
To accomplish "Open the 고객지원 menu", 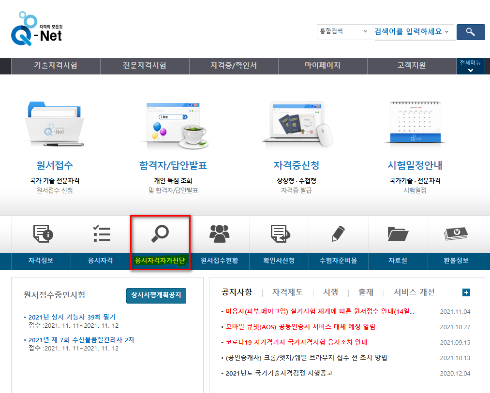I will [x=412, y=66].
